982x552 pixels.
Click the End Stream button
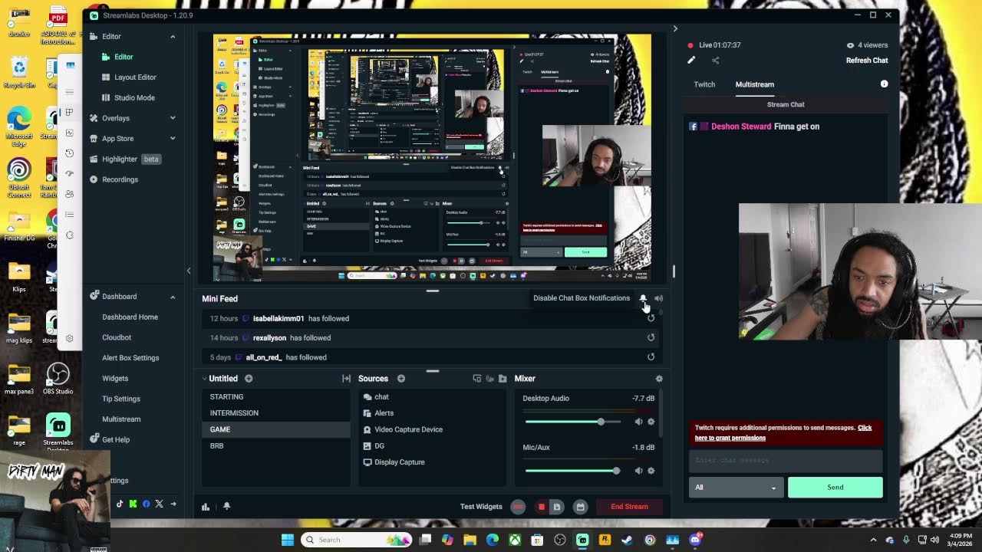pyautogui.click(x=629, y=507)
